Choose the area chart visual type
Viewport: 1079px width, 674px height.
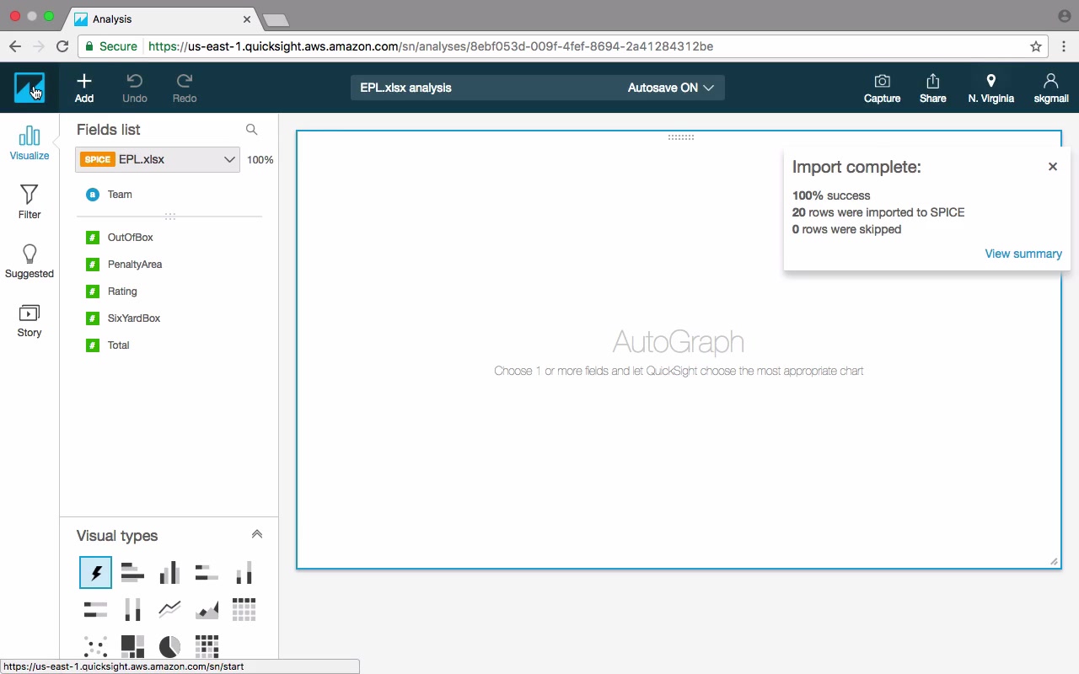coord(207,609)
